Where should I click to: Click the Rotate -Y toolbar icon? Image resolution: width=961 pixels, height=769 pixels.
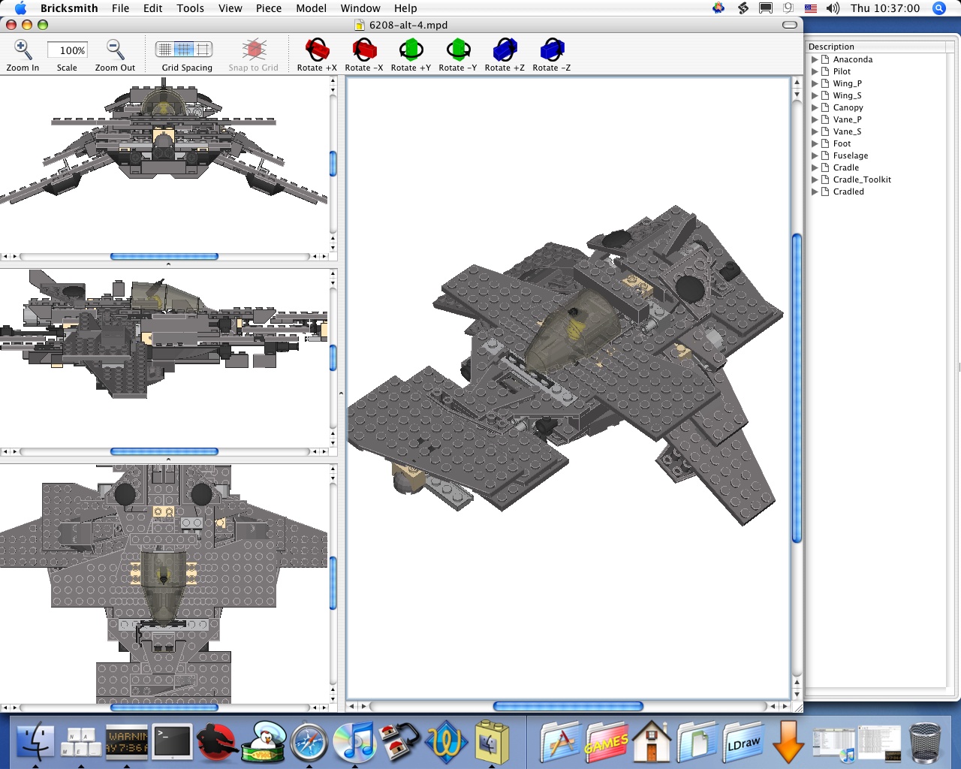click(458, 50)
